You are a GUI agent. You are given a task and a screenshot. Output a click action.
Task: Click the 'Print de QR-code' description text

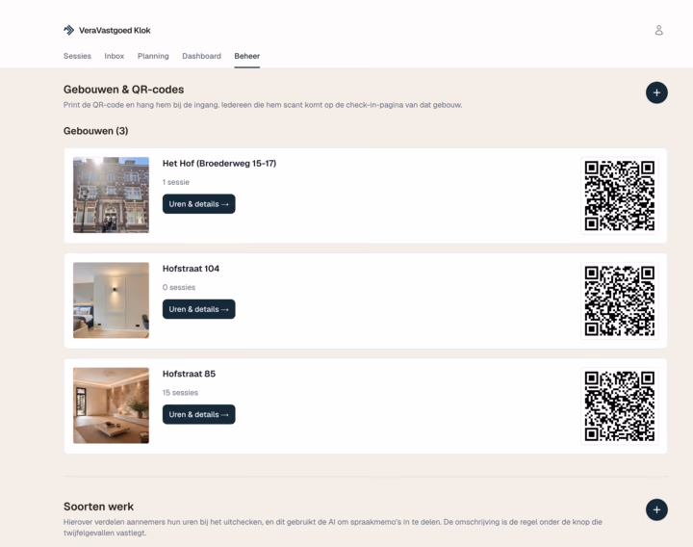click(263, 105)
